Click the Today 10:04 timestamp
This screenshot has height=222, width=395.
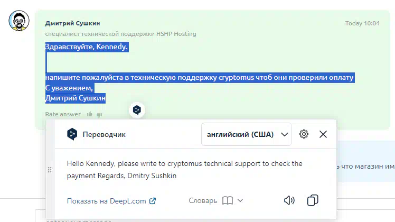click(362, 23)
